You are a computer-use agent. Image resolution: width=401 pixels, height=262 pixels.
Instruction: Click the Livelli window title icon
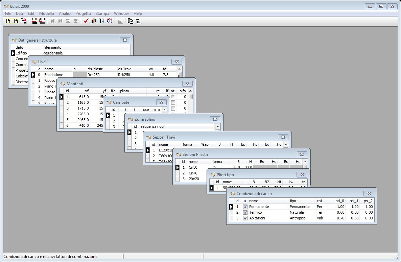click(x=34, y=62)
